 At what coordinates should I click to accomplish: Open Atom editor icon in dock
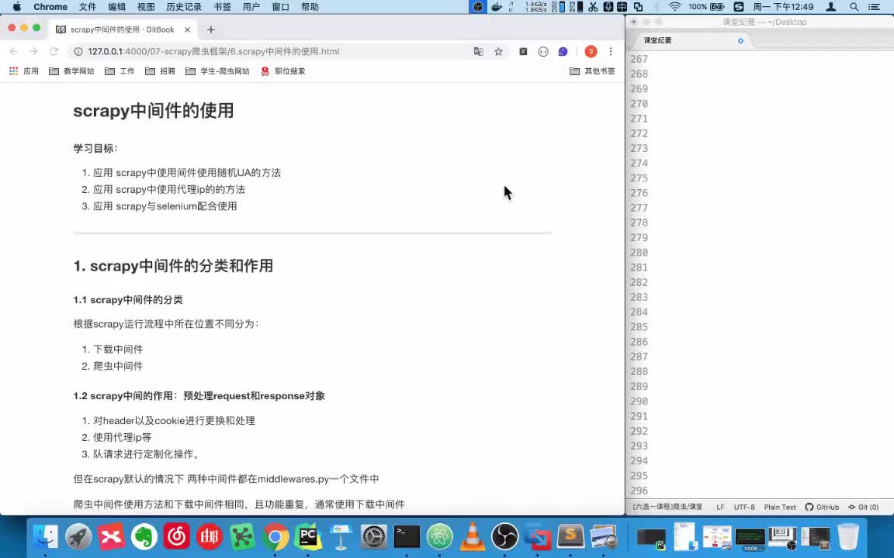point(439,536)
